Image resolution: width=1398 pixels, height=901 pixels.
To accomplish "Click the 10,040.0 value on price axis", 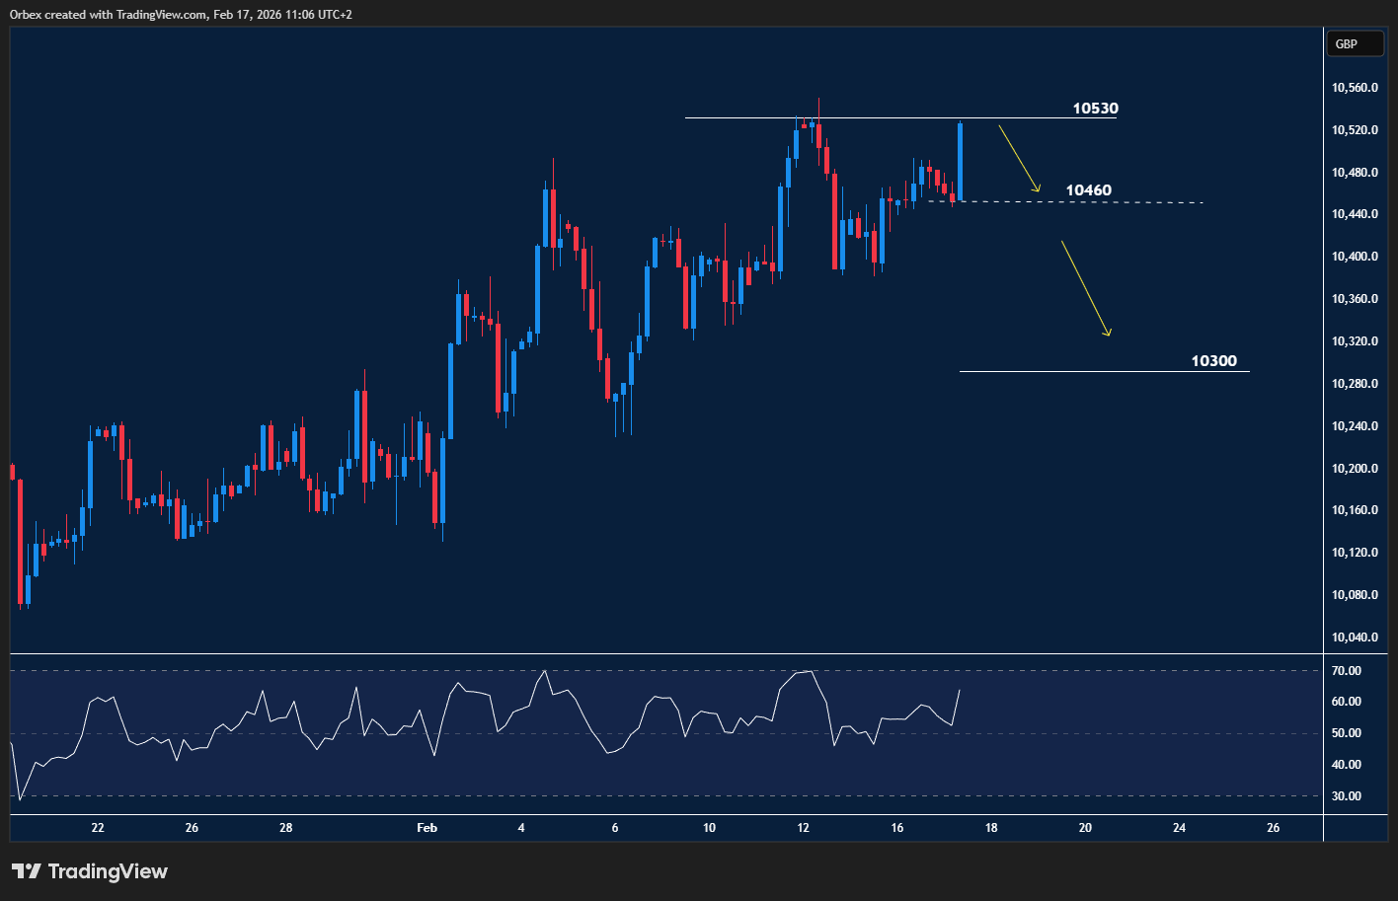I will click(x=1356, y=637).
